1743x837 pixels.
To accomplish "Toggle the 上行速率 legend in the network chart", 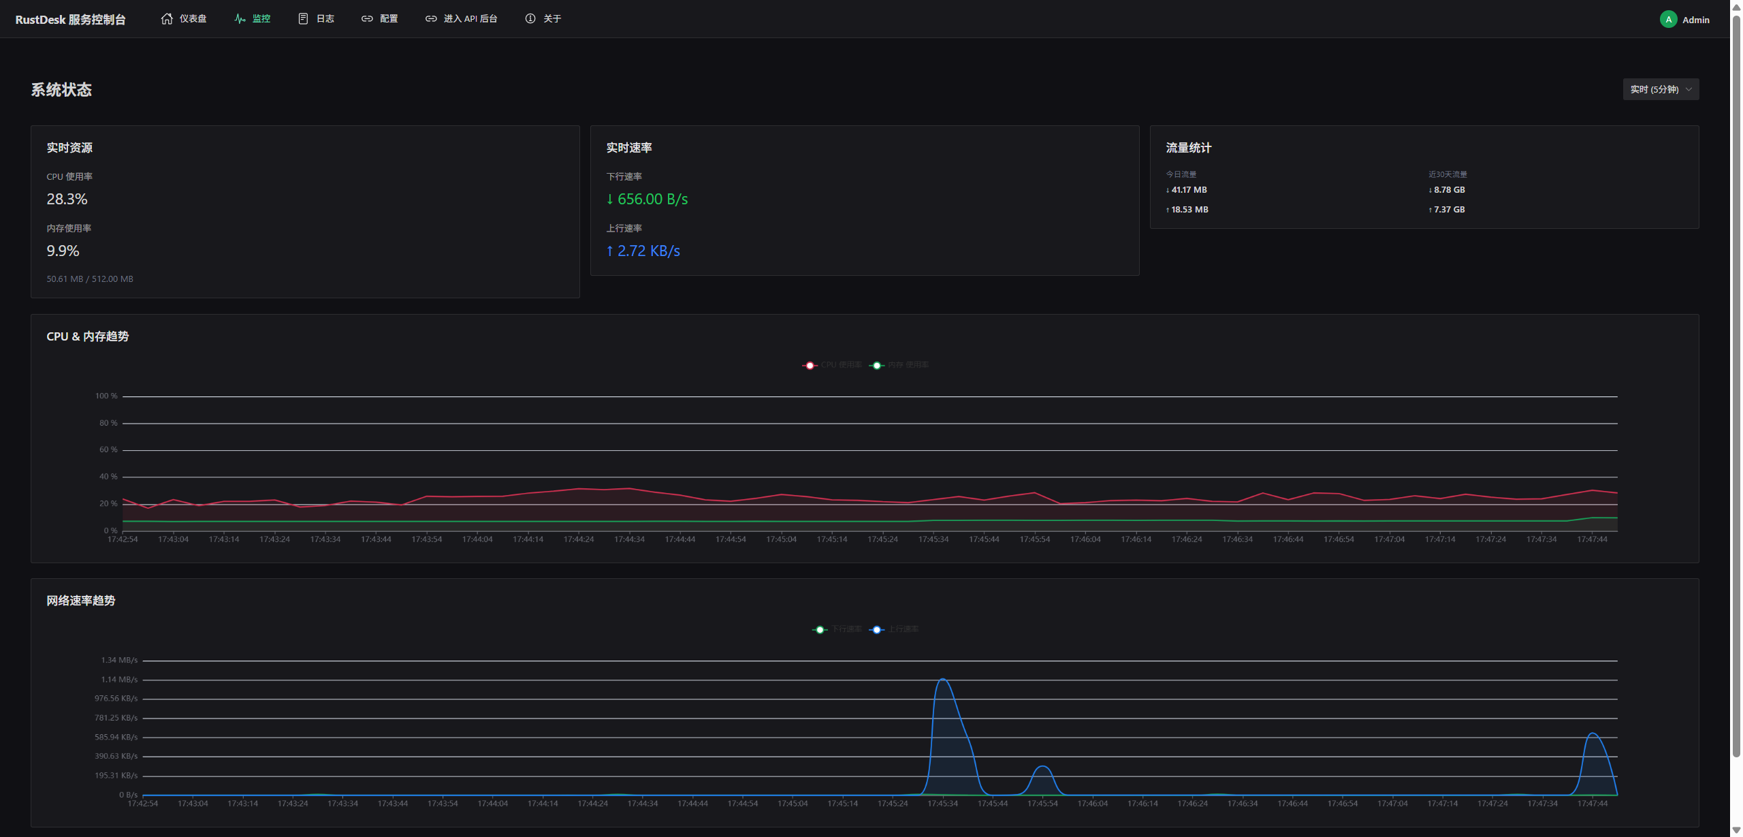I will [895, 629].
